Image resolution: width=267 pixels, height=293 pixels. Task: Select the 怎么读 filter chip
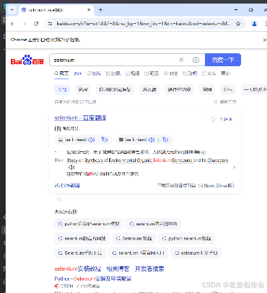pos(149,90)
